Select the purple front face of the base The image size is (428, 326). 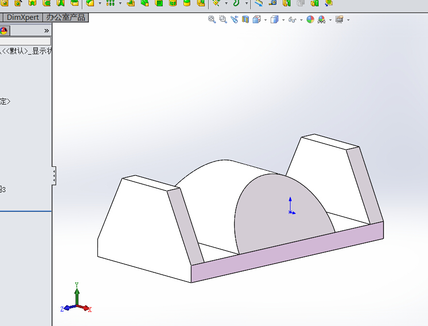287,252
